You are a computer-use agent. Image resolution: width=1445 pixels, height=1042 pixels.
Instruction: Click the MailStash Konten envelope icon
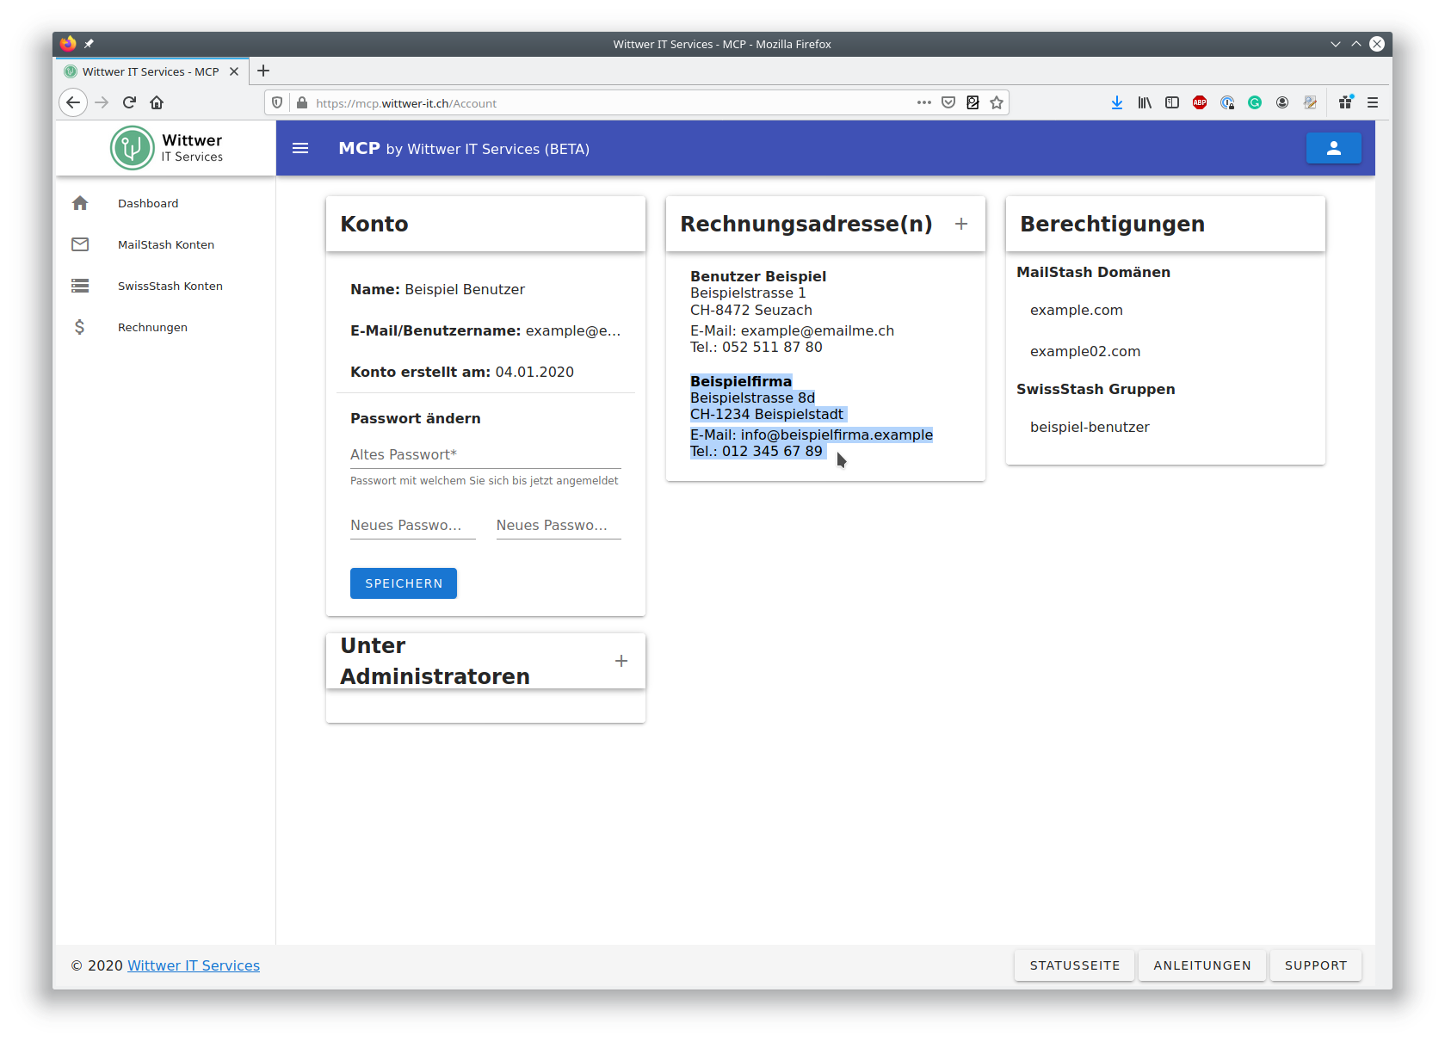tap(80, 244)
